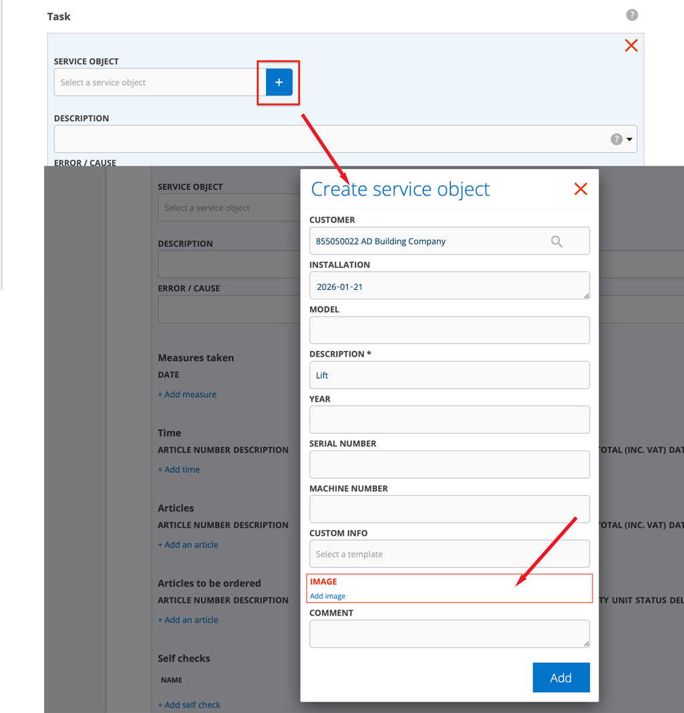
Task: Click the Add time link
Action: click(x=179, y=470)
